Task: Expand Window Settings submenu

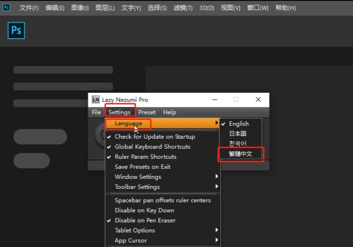Action: point(162,176)
